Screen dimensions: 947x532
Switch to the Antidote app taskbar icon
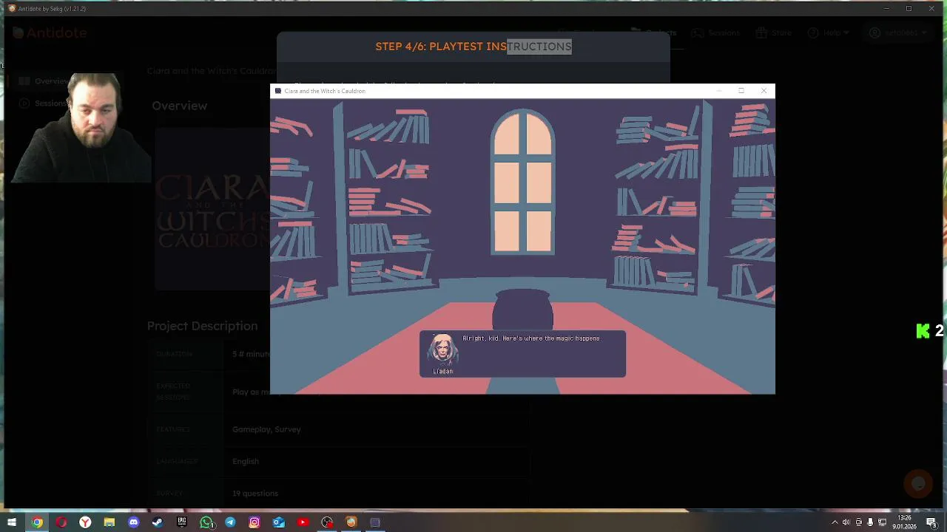coord(351,522)
